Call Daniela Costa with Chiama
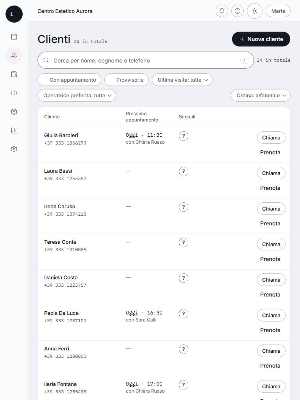 pyautogui.click(x=271, y=280)
